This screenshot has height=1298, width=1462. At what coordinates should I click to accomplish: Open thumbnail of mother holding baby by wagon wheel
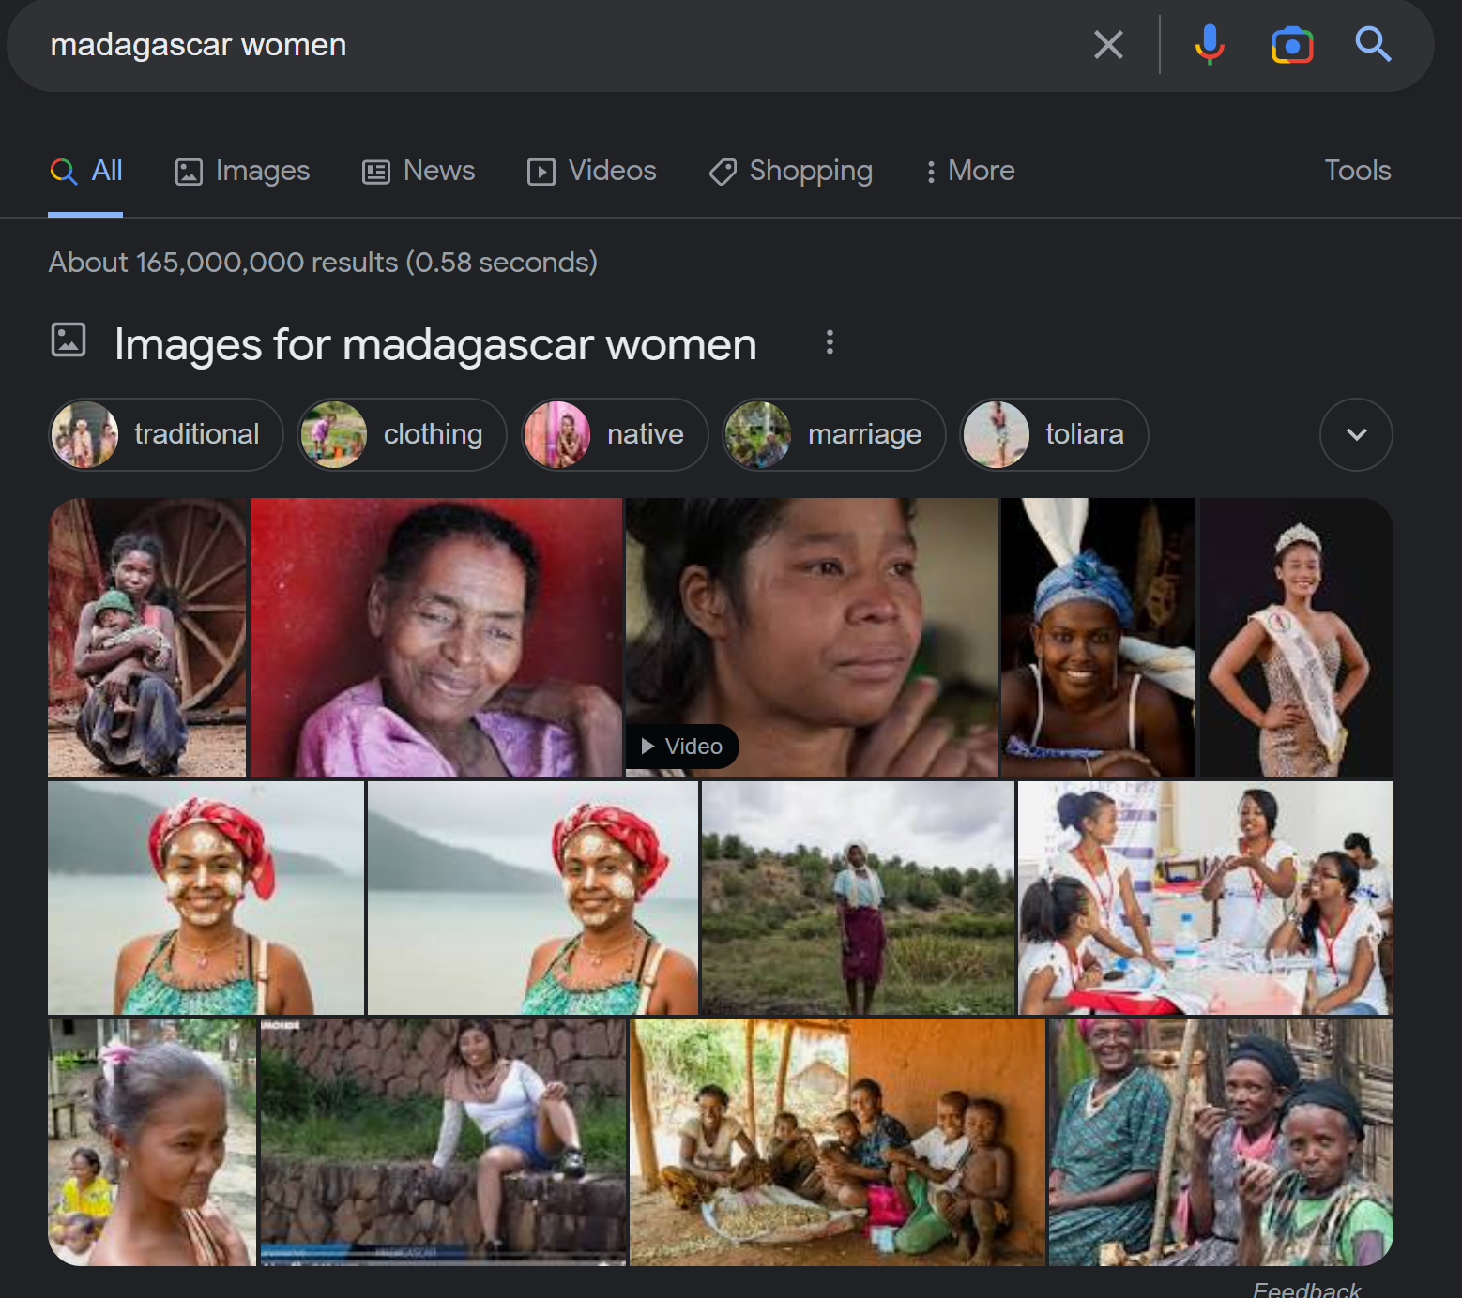point(147,638)
